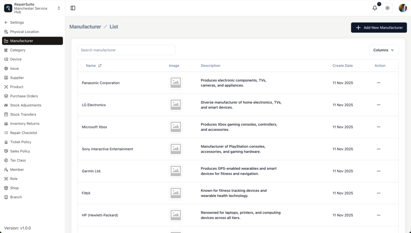Open the three-dot menu for Garmin Ltd.
The width and height of the screenshot is (411, 233).
(x=378, y=171)
